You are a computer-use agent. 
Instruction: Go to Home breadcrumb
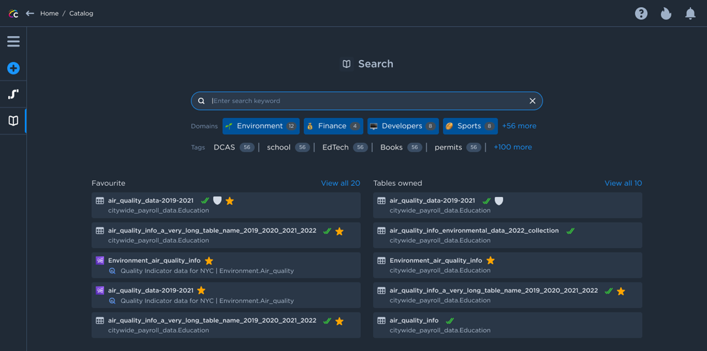click(49, 14)
